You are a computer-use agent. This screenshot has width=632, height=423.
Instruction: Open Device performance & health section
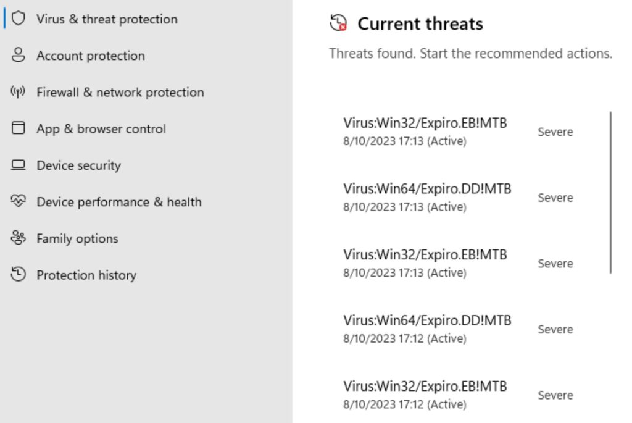[119, 201]
